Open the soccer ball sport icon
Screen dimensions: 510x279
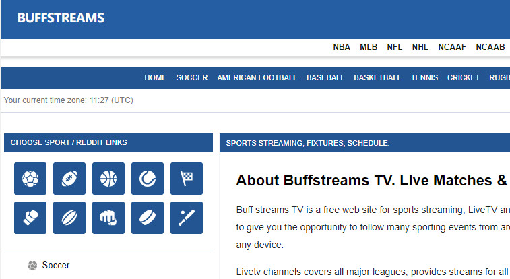30,179
